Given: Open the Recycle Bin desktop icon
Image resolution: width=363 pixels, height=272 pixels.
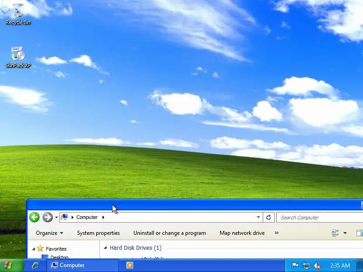Looking at the screenshot, I should coord(18,14).
